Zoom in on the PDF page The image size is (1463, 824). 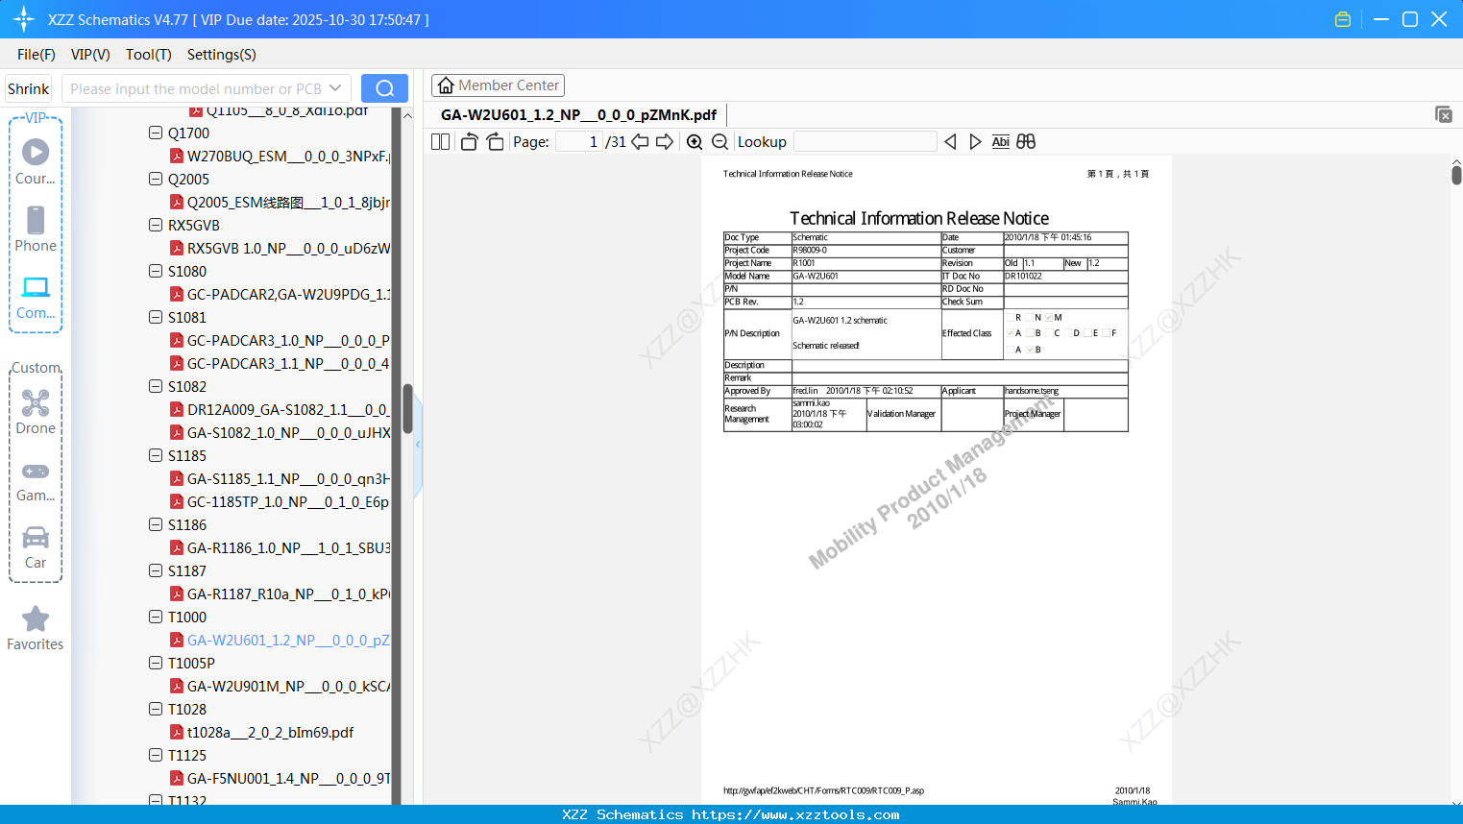click(x=694, y=141)
